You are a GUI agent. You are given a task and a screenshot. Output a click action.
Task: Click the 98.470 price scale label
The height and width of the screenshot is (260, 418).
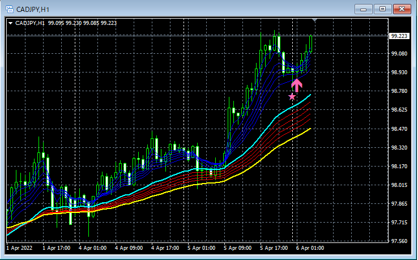(399, 129)
